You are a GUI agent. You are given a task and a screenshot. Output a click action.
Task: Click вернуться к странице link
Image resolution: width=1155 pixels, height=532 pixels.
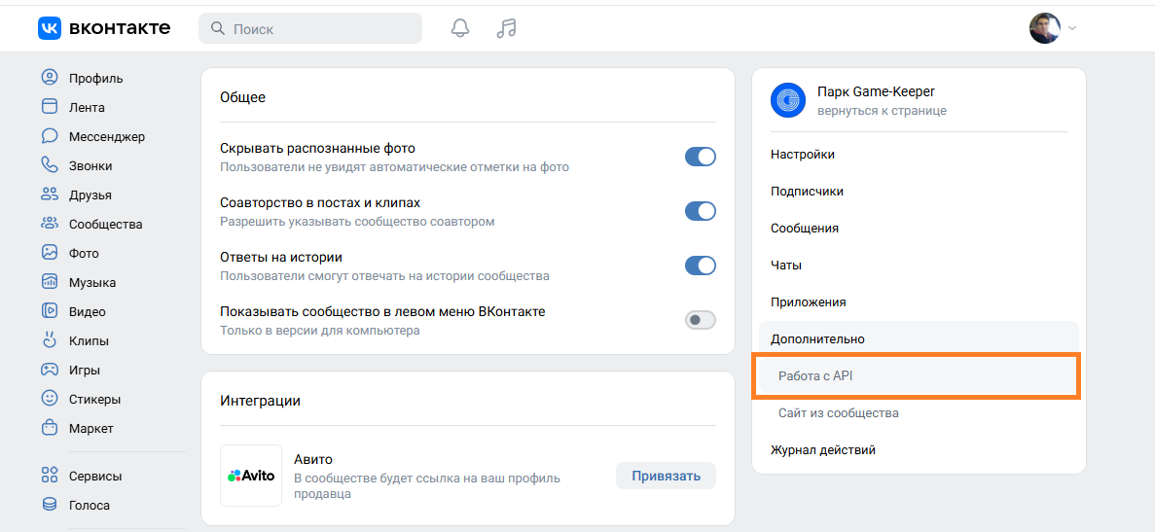[x=882, y=111]
